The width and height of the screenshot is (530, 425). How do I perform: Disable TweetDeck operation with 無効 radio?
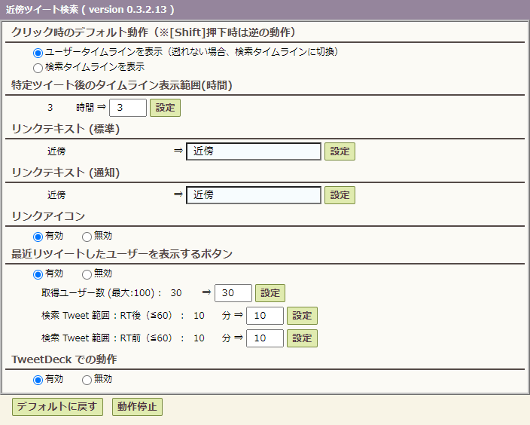(87, 380)
